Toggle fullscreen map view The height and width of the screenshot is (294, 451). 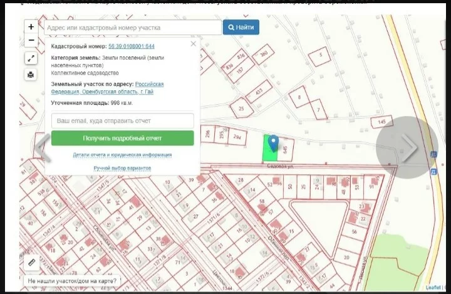click(x=31, y=58)
